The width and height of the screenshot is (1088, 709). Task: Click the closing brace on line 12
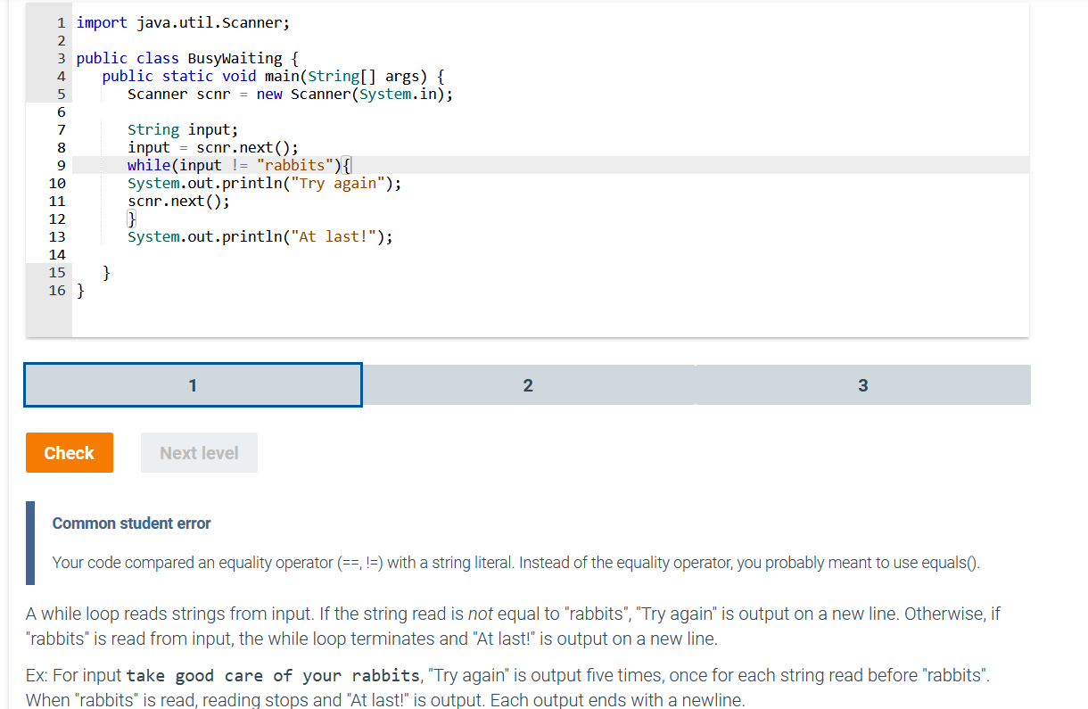[x=130, y=218]
